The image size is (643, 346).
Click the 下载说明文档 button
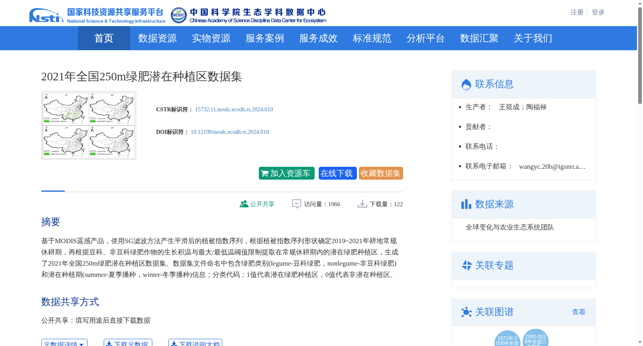pos(195,343)
